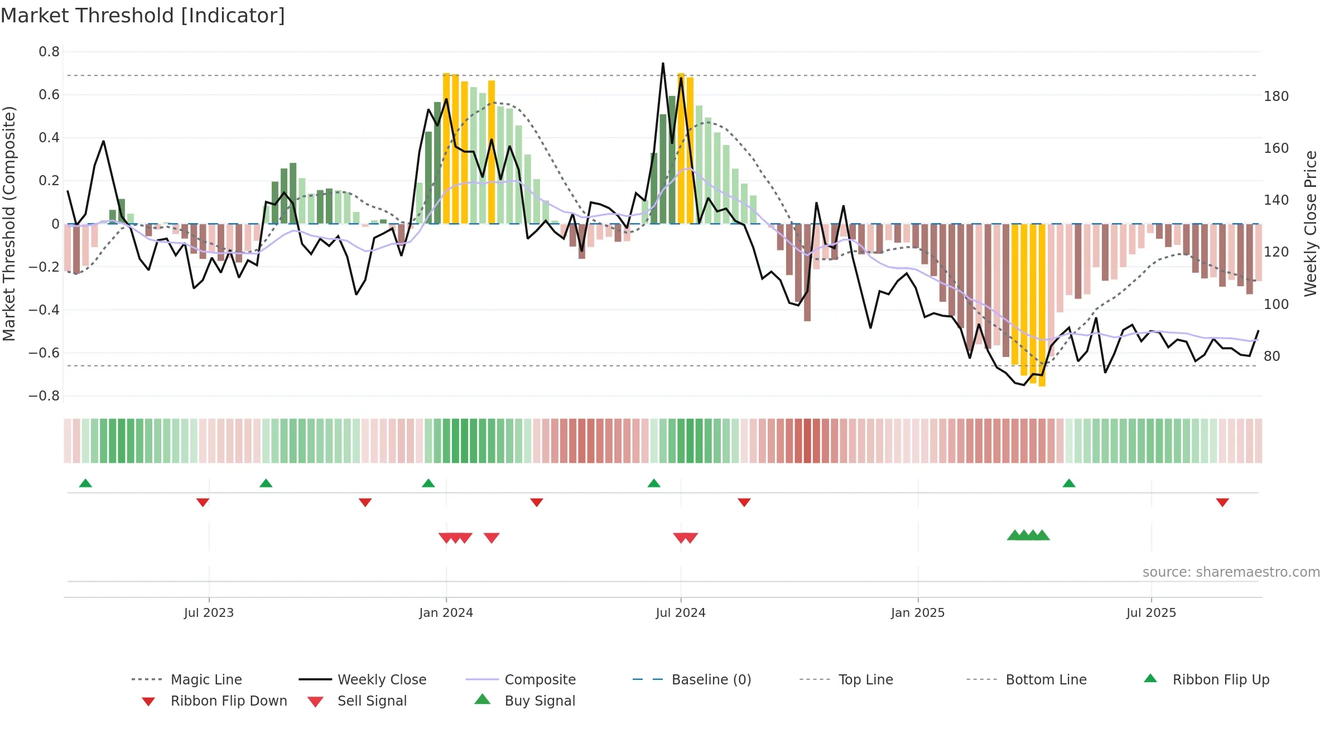Toggle the Magic Line legend entry
This screenshot has height=753, width=1339.
point(186,679)
